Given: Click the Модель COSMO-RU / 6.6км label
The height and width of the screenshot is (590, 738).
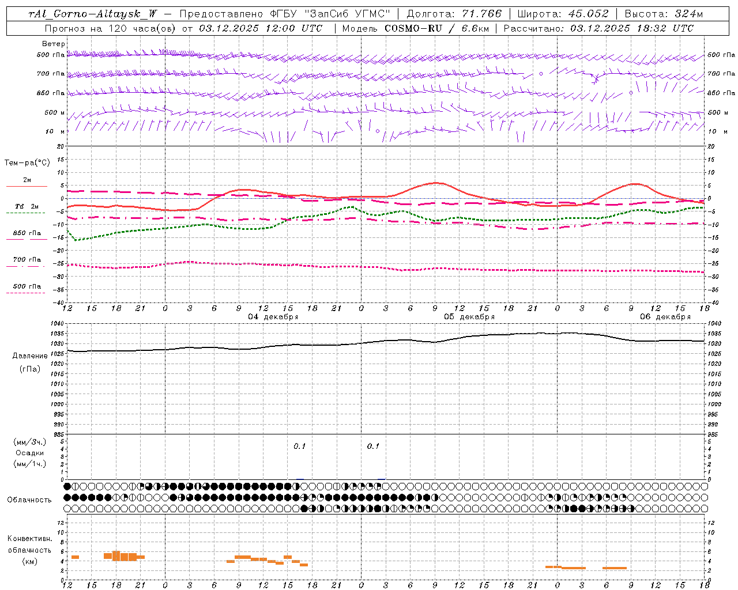Looking at the screenshot, I should point(415,28).
